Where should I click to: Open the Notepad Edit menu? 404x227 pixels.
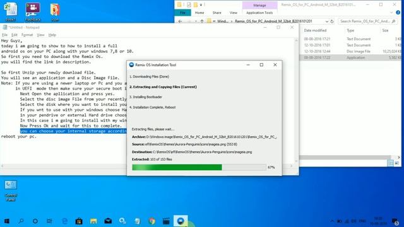(x=14, y=35)
